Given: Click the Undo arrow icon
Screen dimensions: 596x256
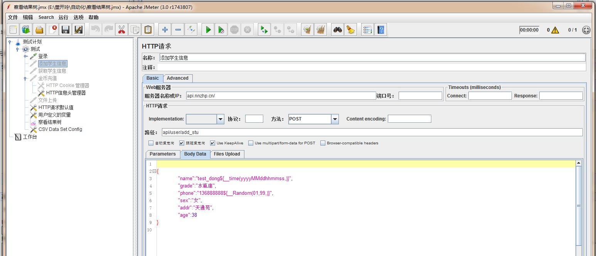Looking at the screenshot, I should click(x=96, y=30).
